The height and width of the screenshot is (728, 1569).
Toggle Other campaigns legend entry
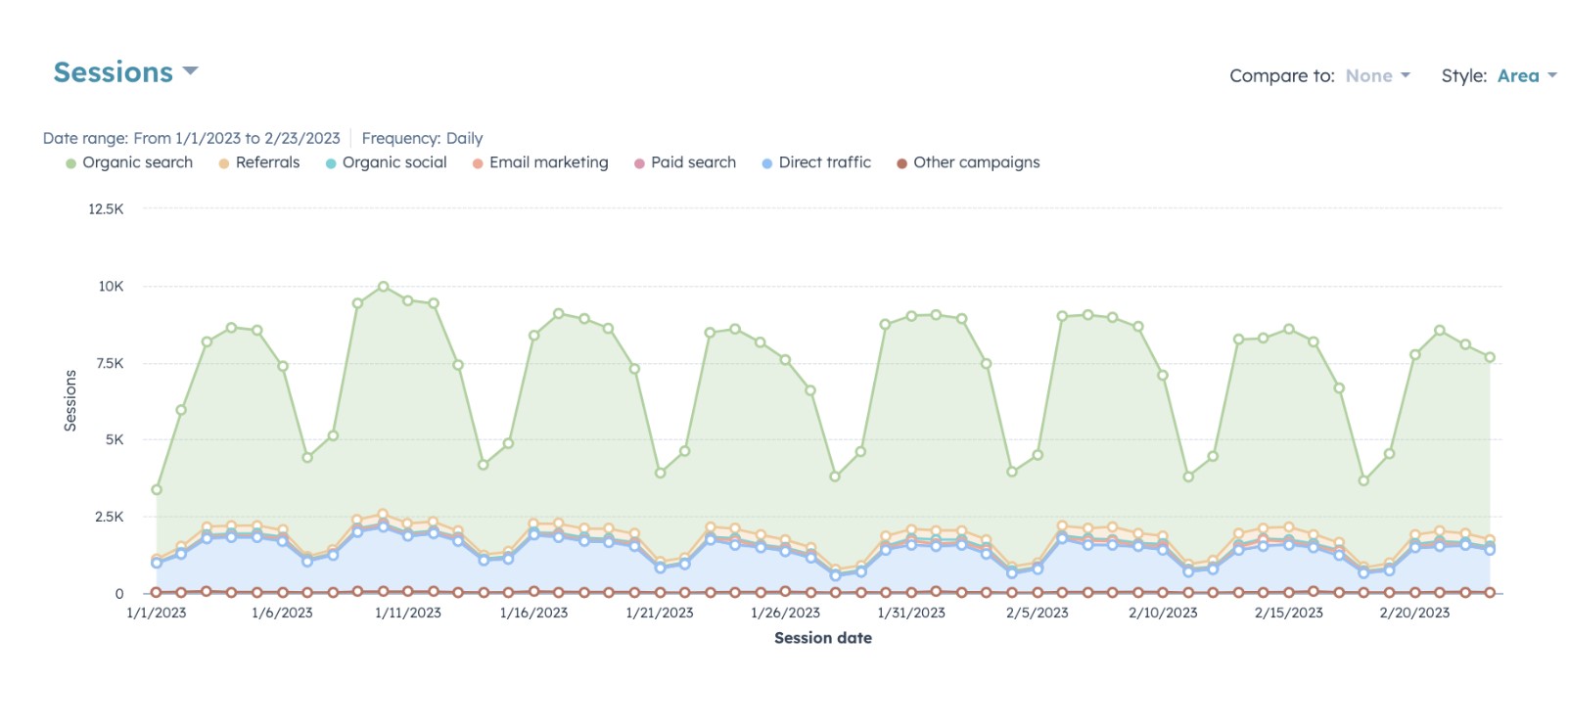coord(976,162)
